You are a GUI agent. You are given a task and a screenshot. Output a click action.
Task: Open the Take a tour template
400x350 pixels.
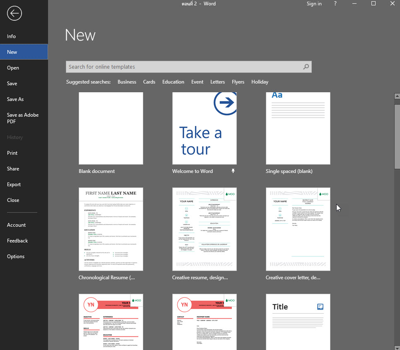click(204, 128)
